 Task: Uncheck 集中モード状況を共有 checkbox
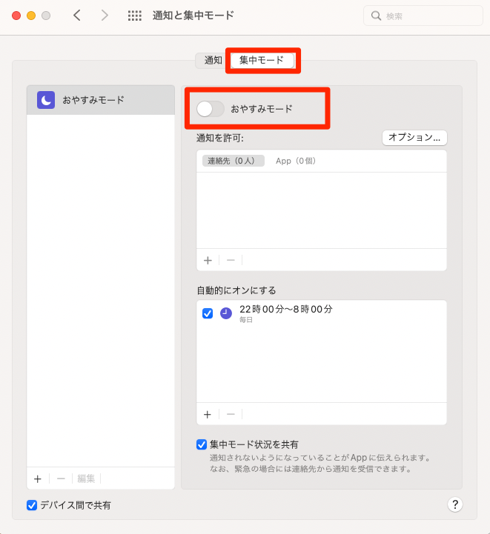[202, 444]
